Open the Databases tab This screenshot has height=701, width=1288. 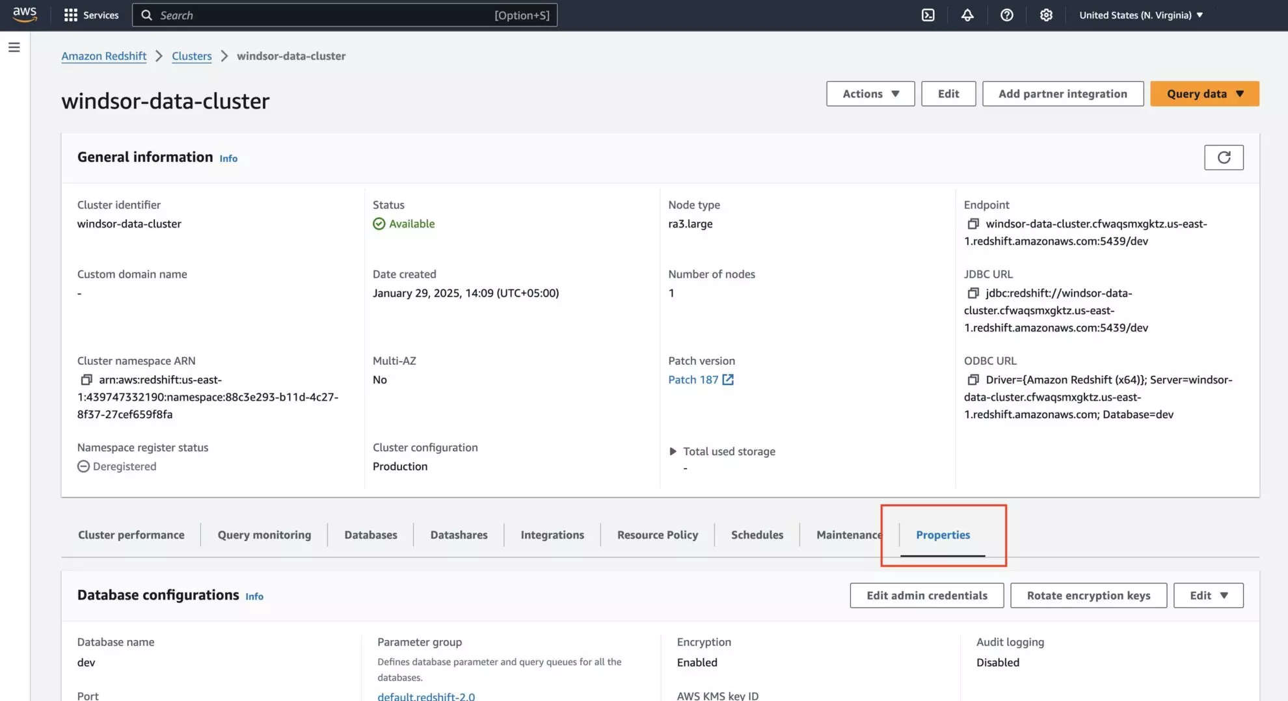click(371, 535)
